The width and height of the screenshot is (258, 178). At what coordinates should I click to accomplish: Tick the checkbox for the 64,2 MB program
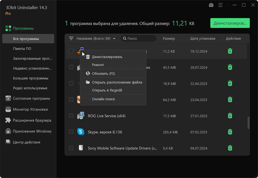click(x=71, y=99)
